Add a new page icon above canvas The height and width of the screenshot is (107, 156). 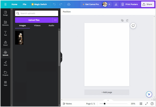(x=127, y=20)
